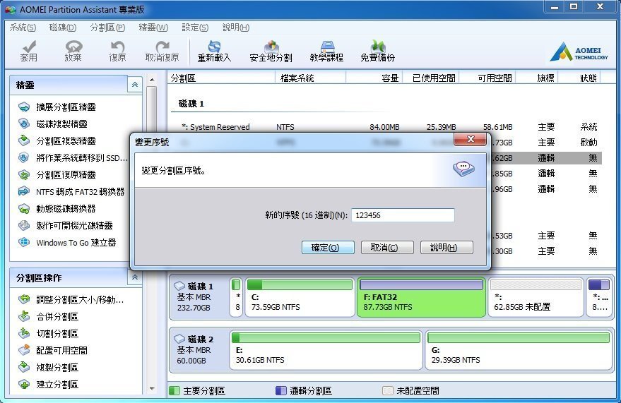Click the AOMEI Technology logo
This screenshot has height=403, width=621.
(x=579, y=52)
